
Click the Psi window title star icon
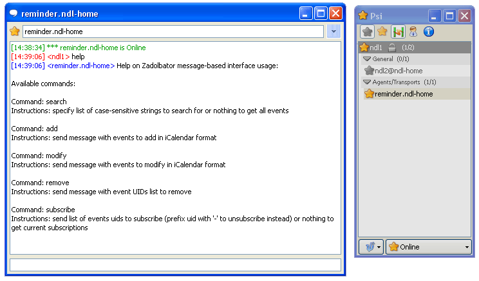point(363,15)
